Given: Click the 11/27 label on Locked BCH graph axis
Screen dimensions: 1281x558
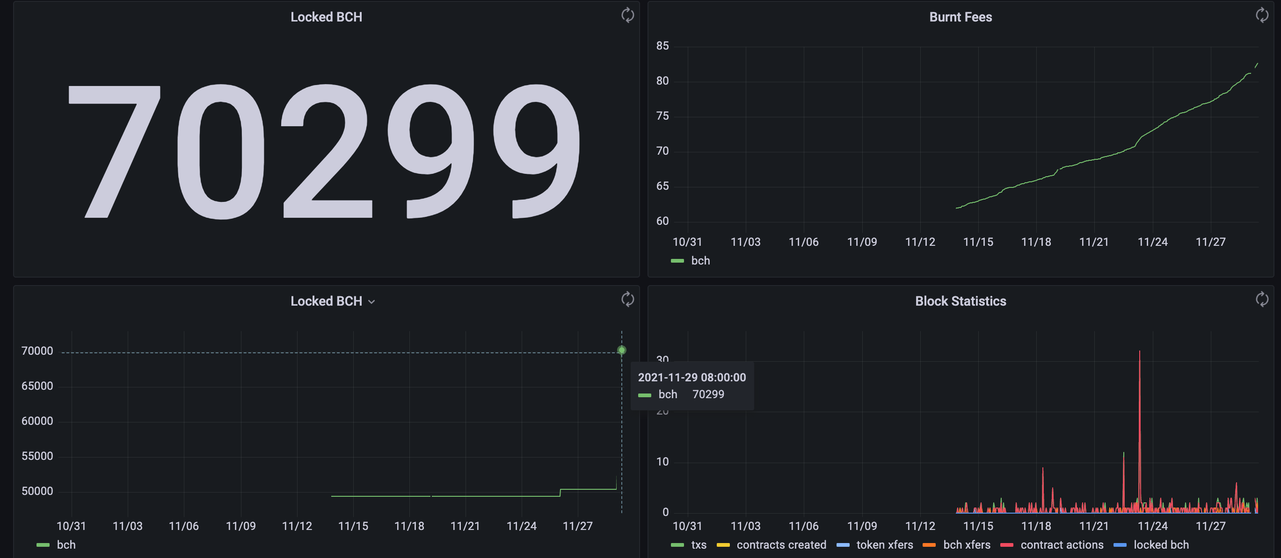Looking at the screenshot, I should pos(577,526).
